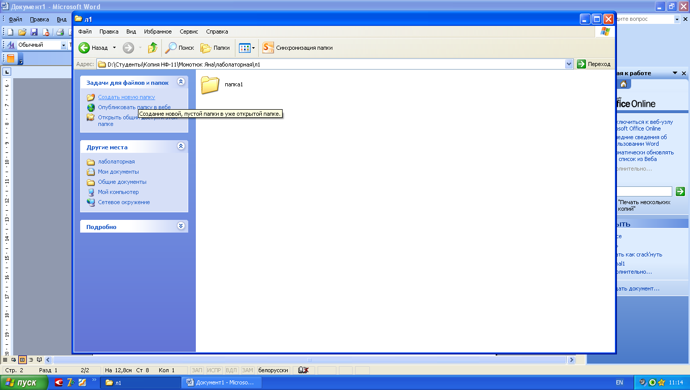Open the 7 quick launch icon
690x390 pixels.
click(x=71, y=382)
